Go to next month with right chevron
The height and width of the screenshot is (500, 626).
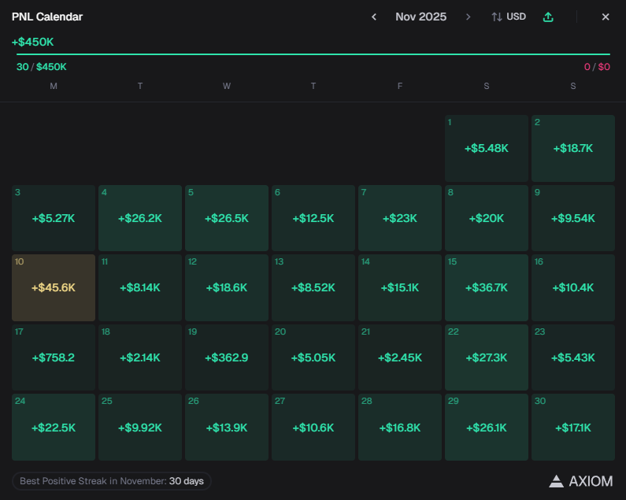pos(469,17)
